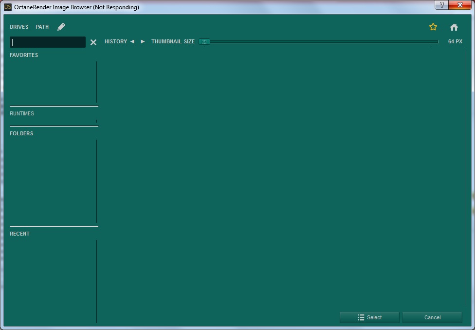475x330 pixels.
Task: Go to home folder via house icon
Action: tap(454, 27)
